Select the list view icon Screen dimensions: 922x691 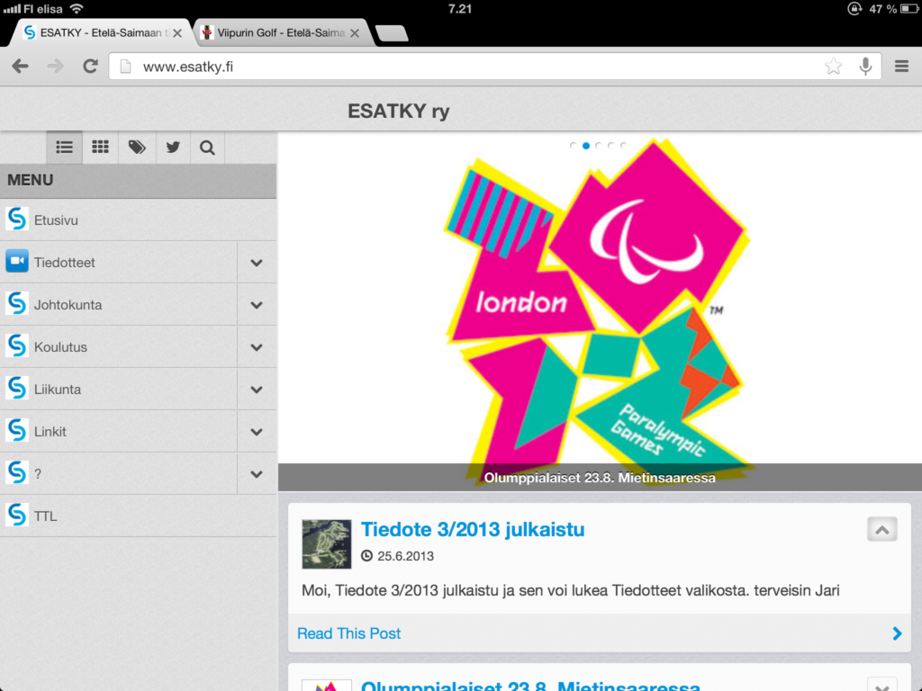click(x=63, y=147)
